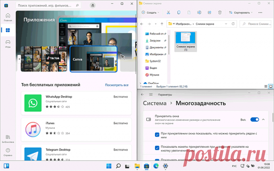Open Task View from the taskbar
Screen dimensions: 274x171
pyautogui.click(x=127, y=166)
